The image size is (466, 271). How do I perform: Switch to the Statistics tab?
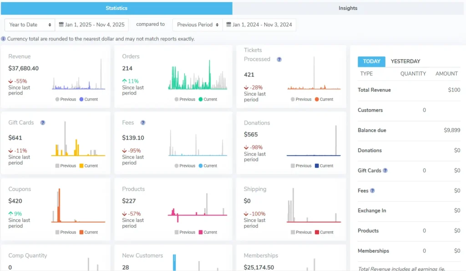(116, 8)
